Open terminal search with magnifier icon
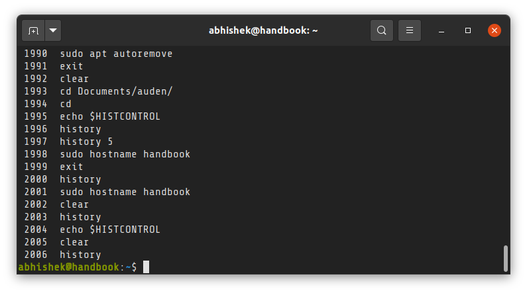This screenshot has width=527, height=293. point(381,30)
